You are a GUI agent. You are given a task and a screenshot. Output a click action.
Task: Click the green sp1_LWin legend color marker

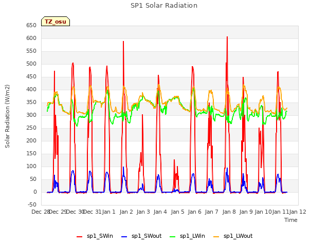click(173, 237)
